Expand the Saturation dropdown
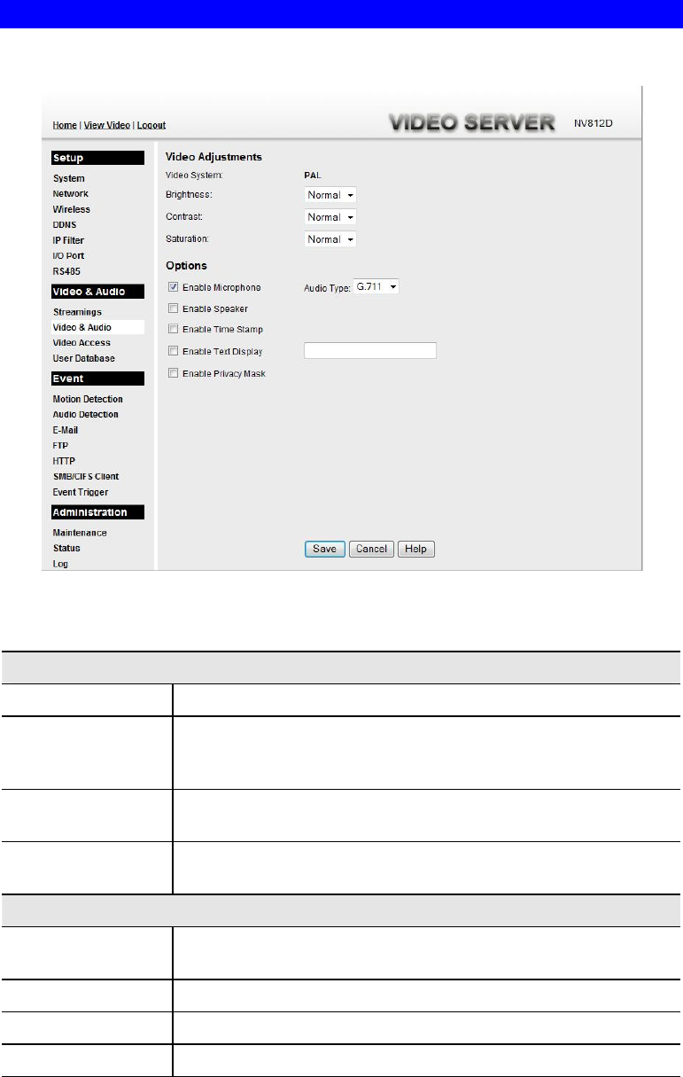The image size is (683, 1077). [x=330, y=239]
